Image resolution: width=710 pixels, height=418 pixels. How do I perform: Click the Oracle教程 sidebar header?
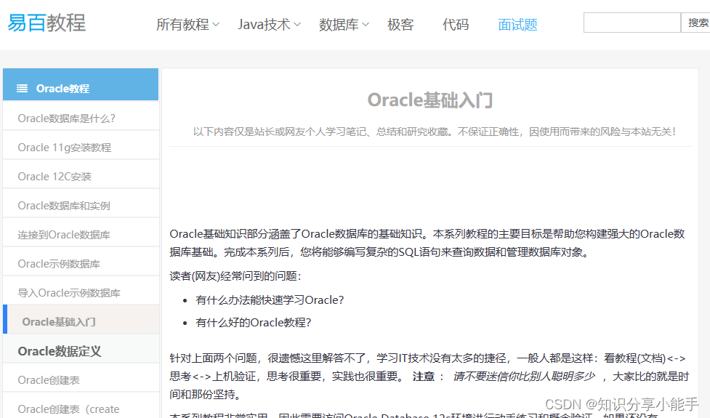pos(81,84)
